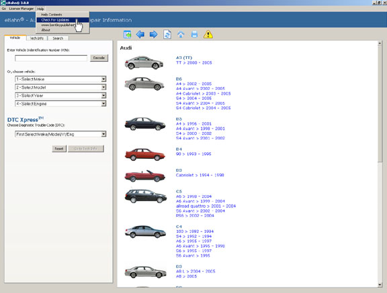Open the 100 > 1992 - 1994 link
This screenshot has width=387, height=293.
click(x=195, y=231)
